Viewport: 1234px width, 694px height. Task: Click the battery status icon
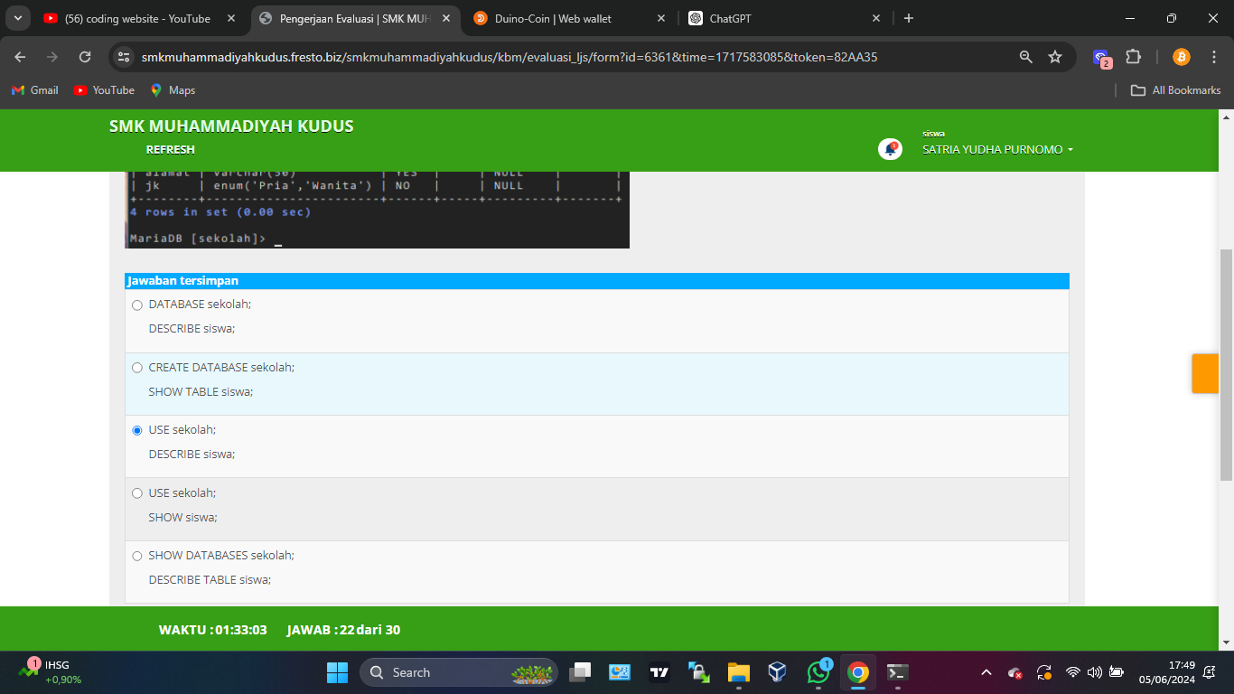pos(1117,672)
